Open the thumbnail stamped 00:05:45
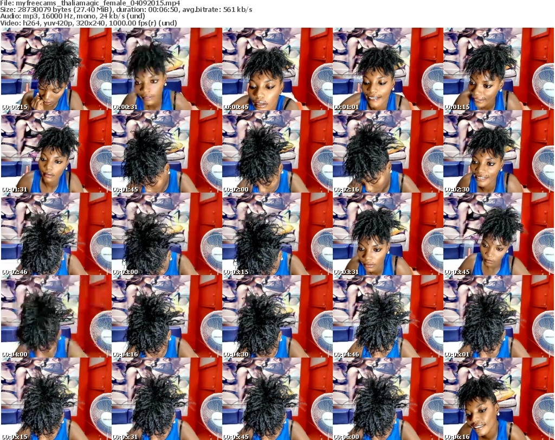Screen dimensions: 555x440 [x=277, y=399]
